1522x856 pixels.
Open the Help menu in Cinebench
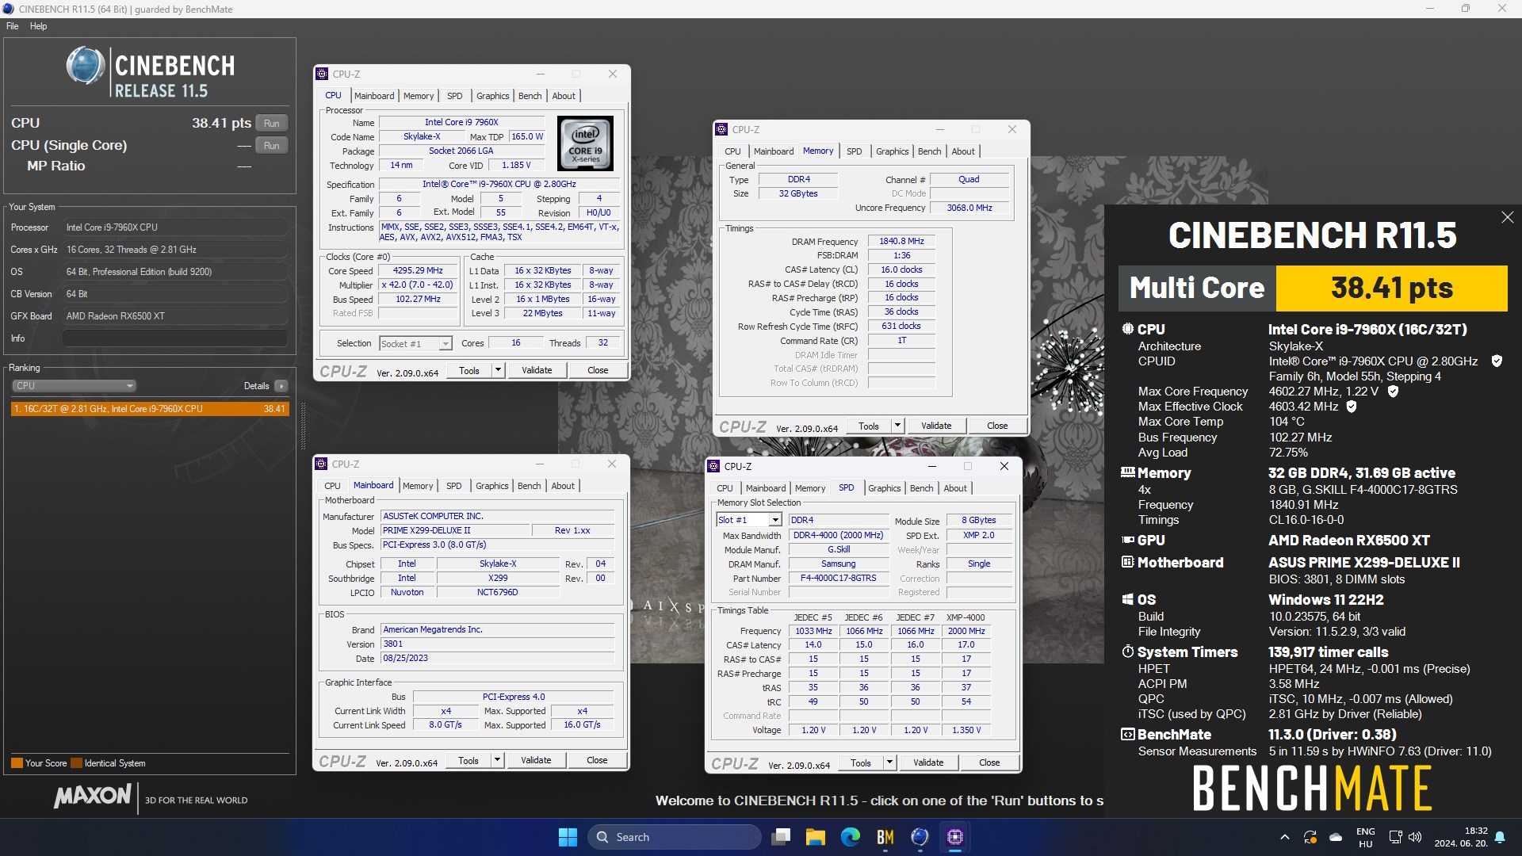tap(38, 26)
